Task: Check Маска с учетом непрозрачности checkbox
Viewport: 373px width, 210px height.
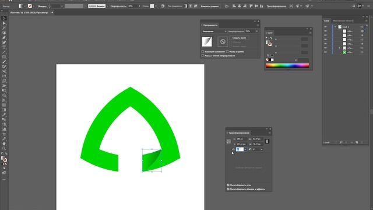Action: click(x=203, y=56)
